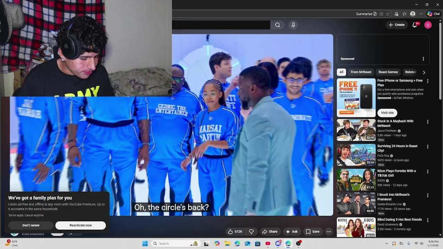Screen dimensions: 443x249
Task: Select the All filter chip
Action: pyautogui.click(x=341, y=72)
